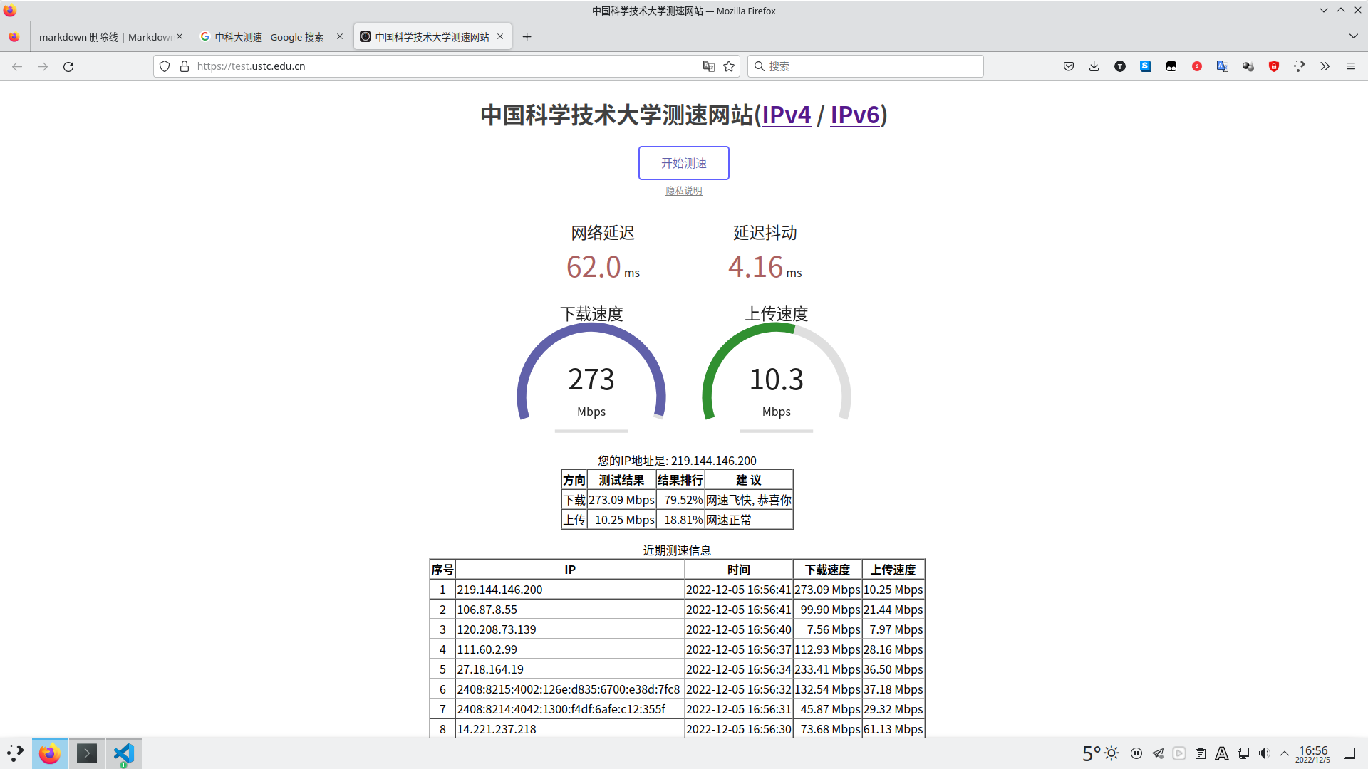Go back with the browser back arrow
1368x769 pixels.
click(x=17, y=66)
